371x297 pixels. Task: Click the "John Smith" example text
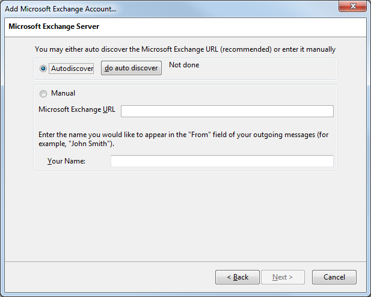(x=89, y=144)
